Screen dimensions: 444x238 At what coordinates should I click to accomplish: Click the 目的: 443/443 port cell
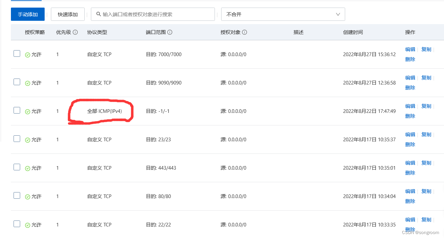(x=161, y=168)
